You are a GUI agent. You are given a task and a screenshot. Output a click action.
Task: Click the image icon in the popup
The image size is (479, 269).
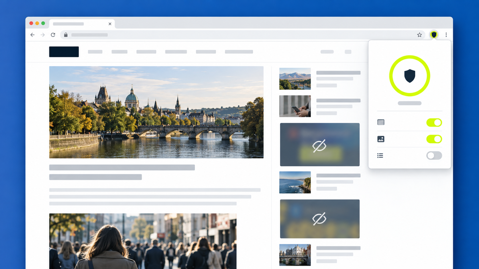click(381, 139)
